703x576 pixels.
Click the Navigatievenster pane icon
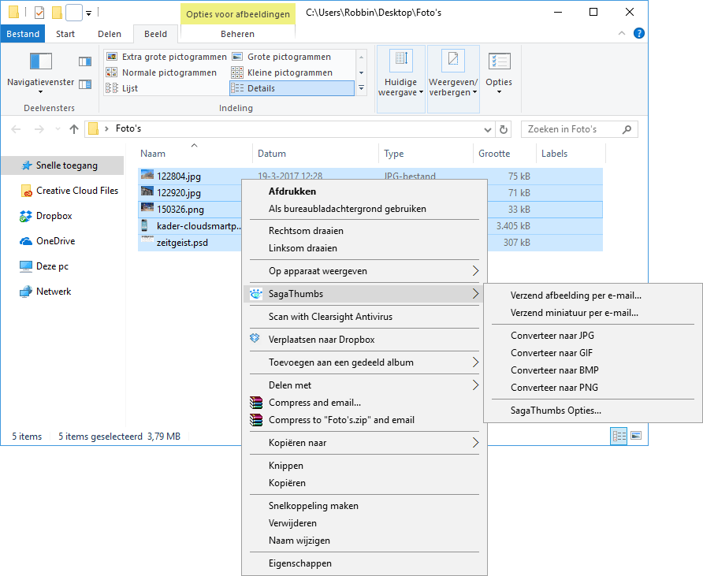[41, 61]
